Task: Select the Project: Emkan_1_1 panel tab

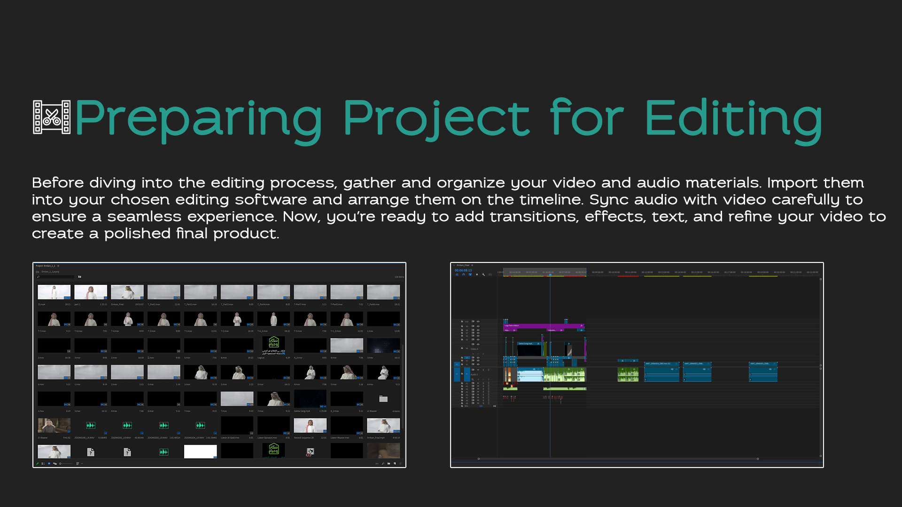Action: click(45, 266)
